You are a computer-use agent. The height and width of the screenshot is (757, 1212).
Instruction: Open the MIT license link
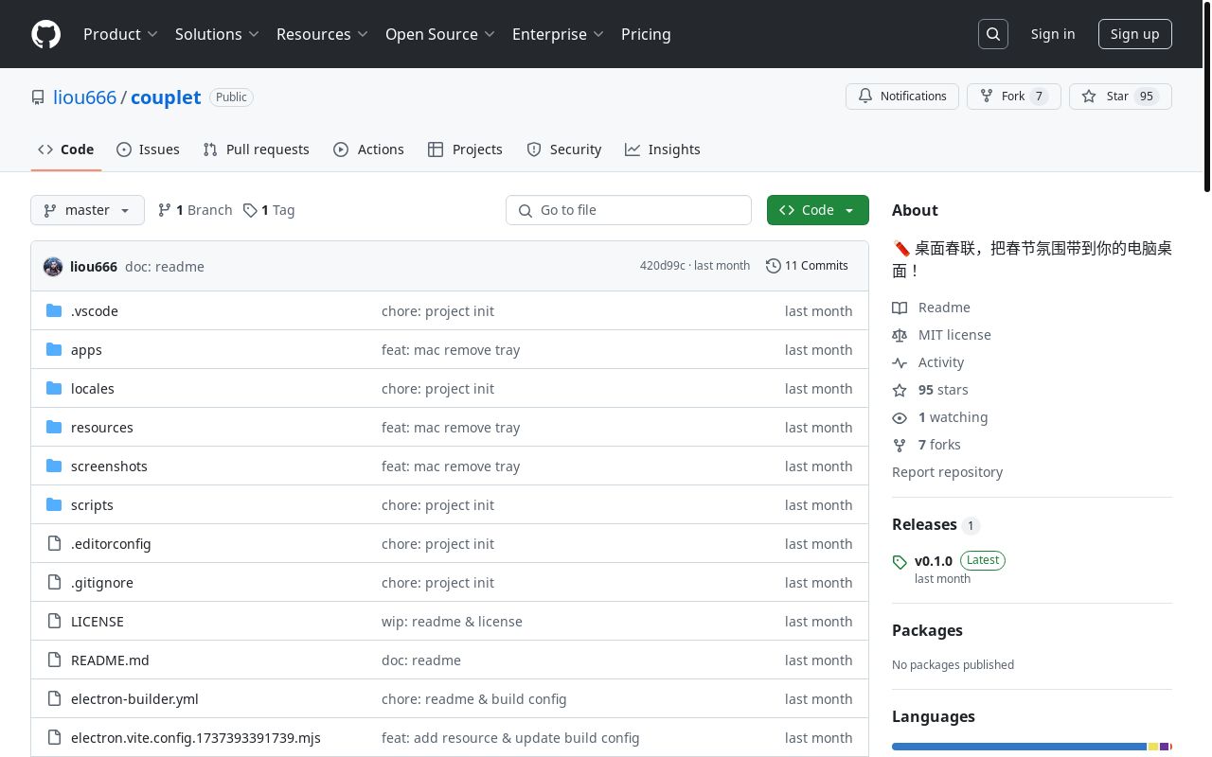(954, 335)
